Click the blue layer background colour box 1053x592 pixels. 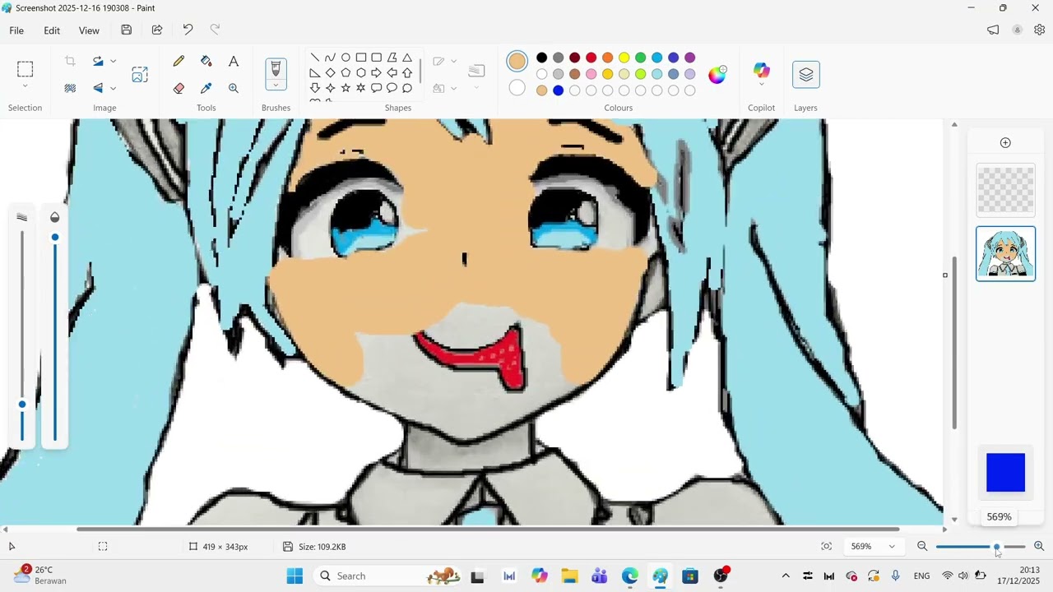coord(1005,473)
